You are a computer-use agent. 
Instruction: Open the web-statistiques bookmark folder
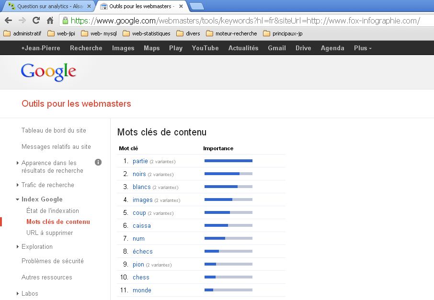[x=147, y=33]
